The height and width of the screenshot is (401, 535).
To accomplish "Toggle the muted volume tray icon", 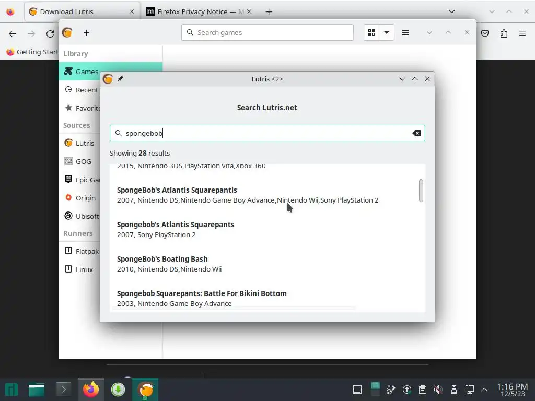I will (x=438, y=390).
